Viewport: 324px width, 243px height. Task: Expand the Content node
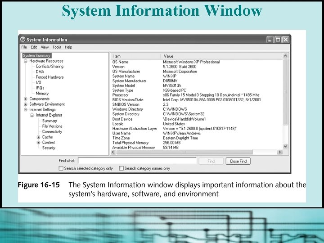[x=38, y=143]
